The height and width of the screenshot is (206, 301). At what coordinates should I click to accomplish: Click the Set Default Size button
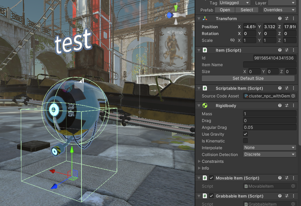pos(248,78)
